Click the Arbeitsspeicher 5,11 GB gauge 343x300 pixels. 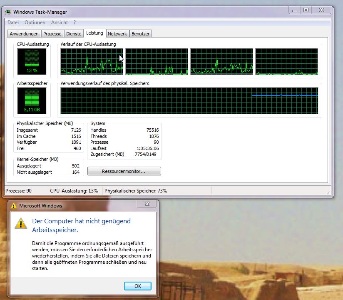point(32,100)
